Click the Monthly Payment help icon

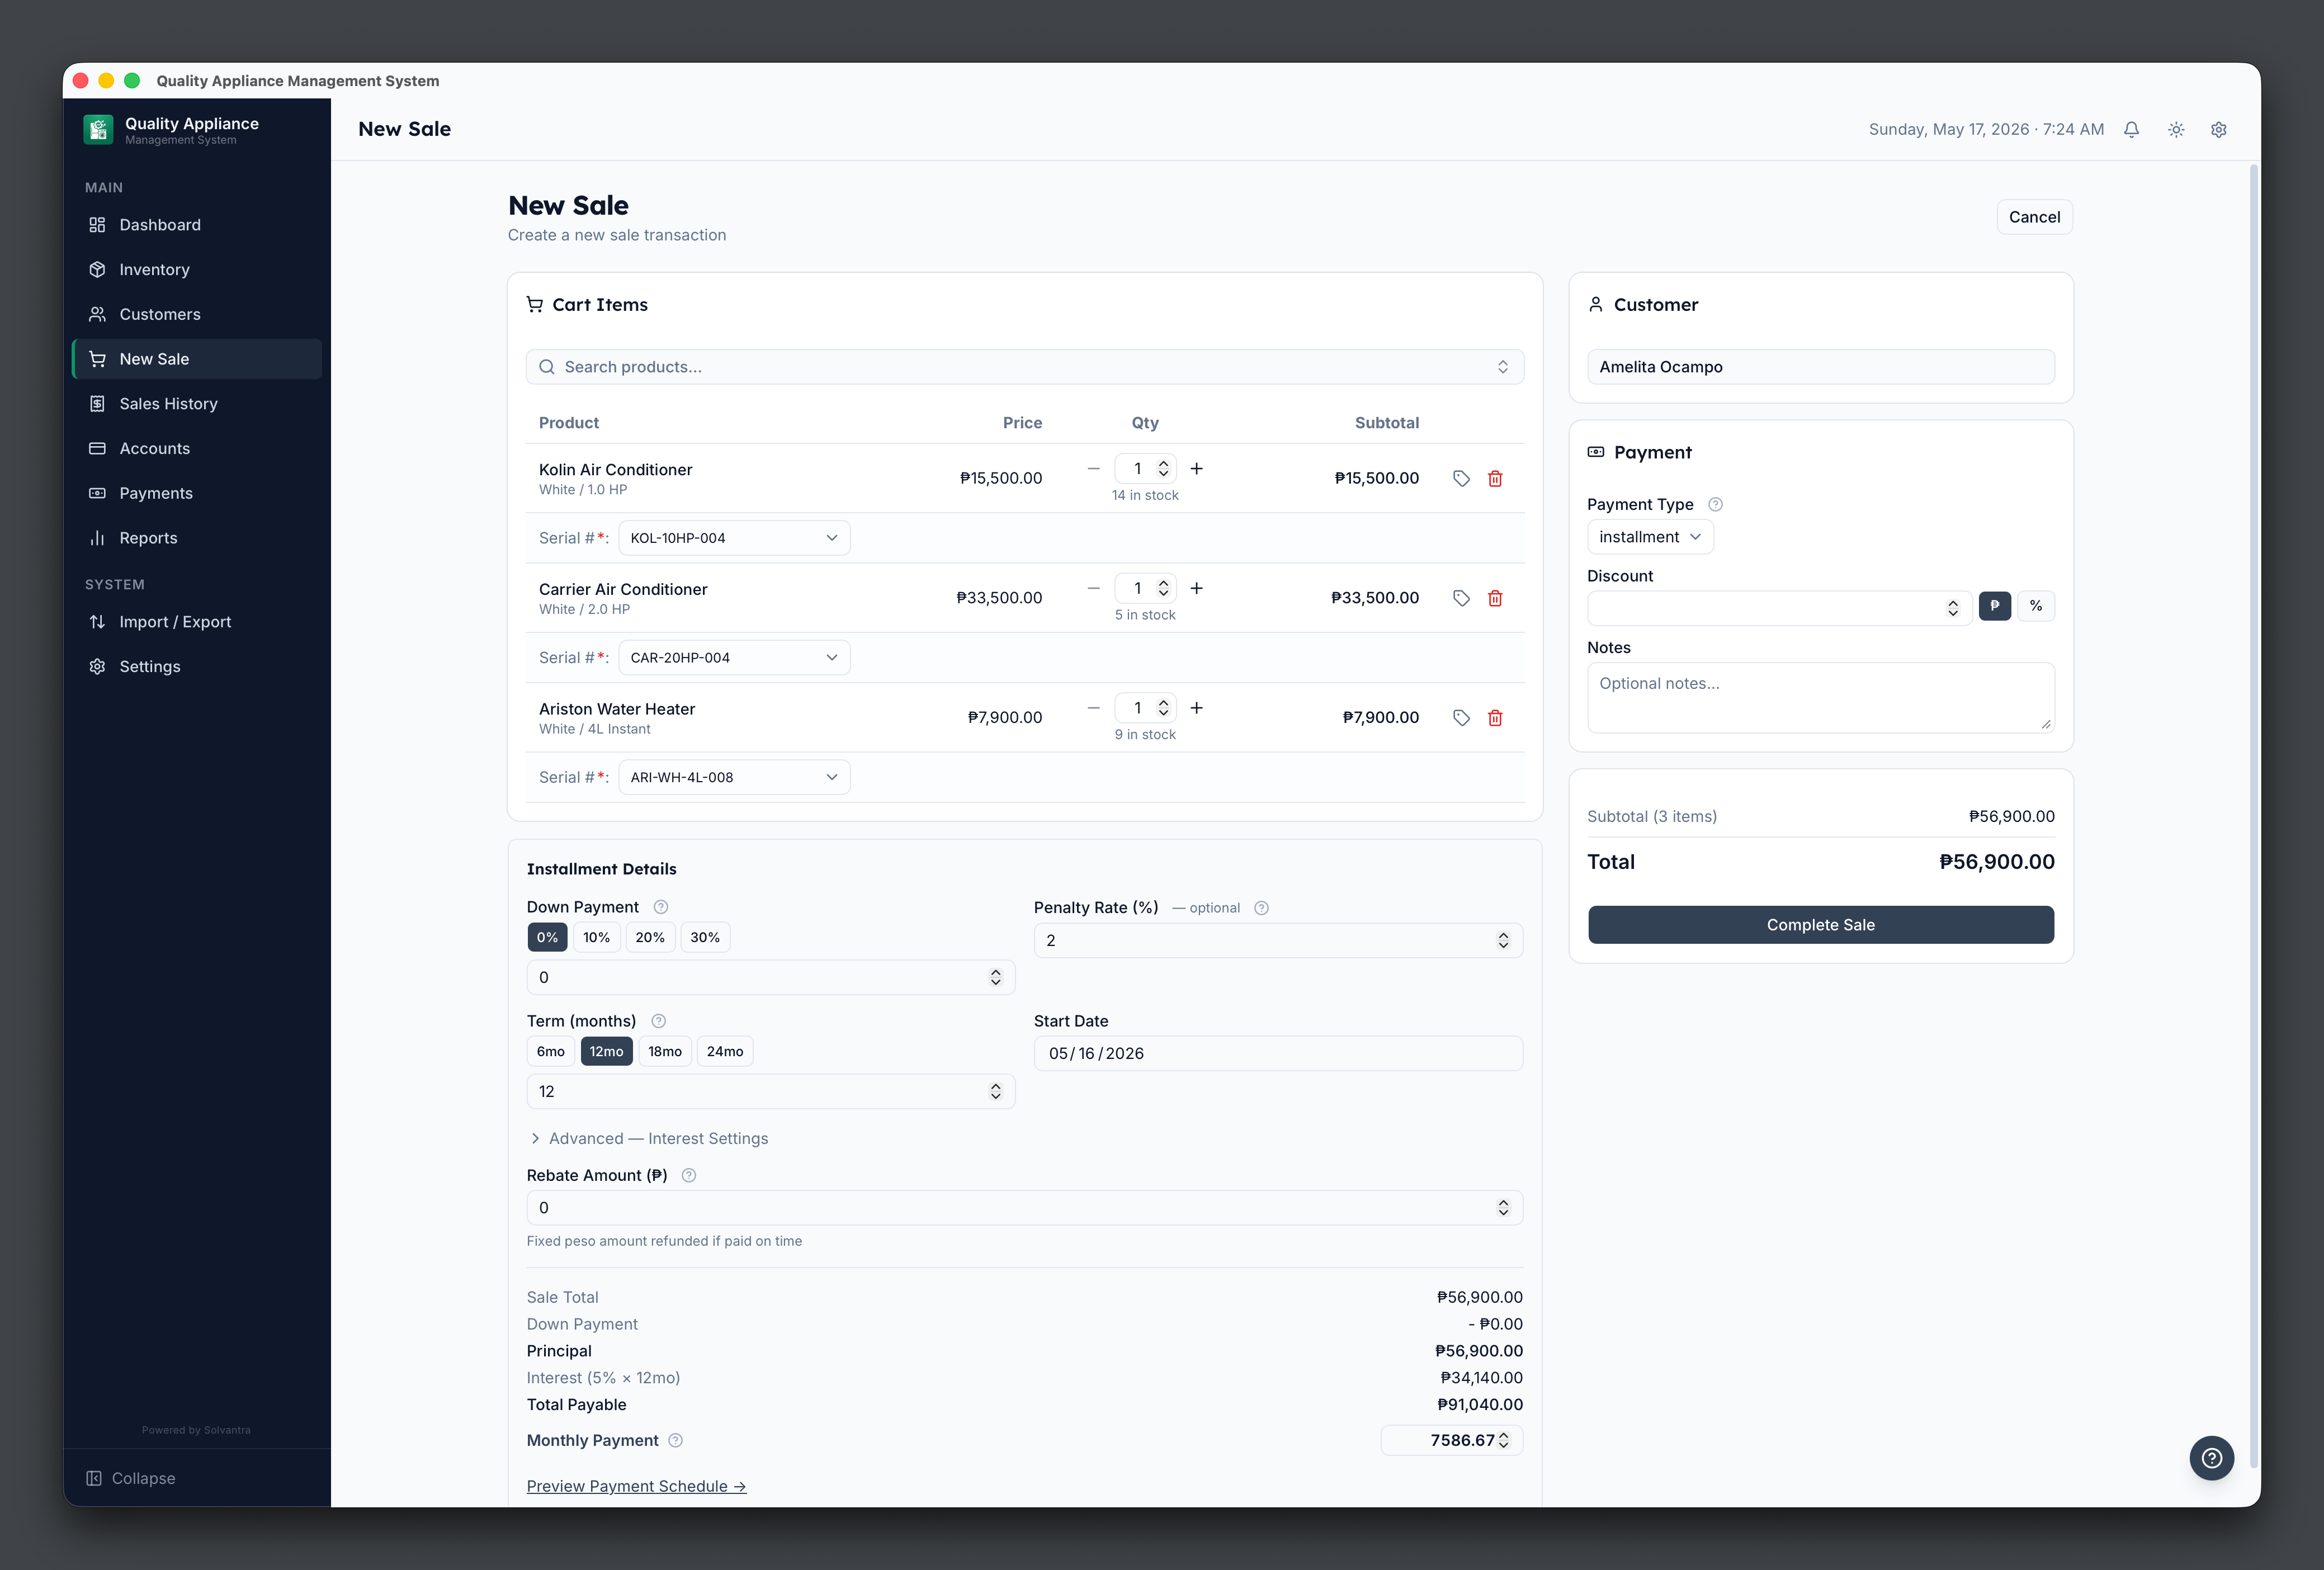675,1440
